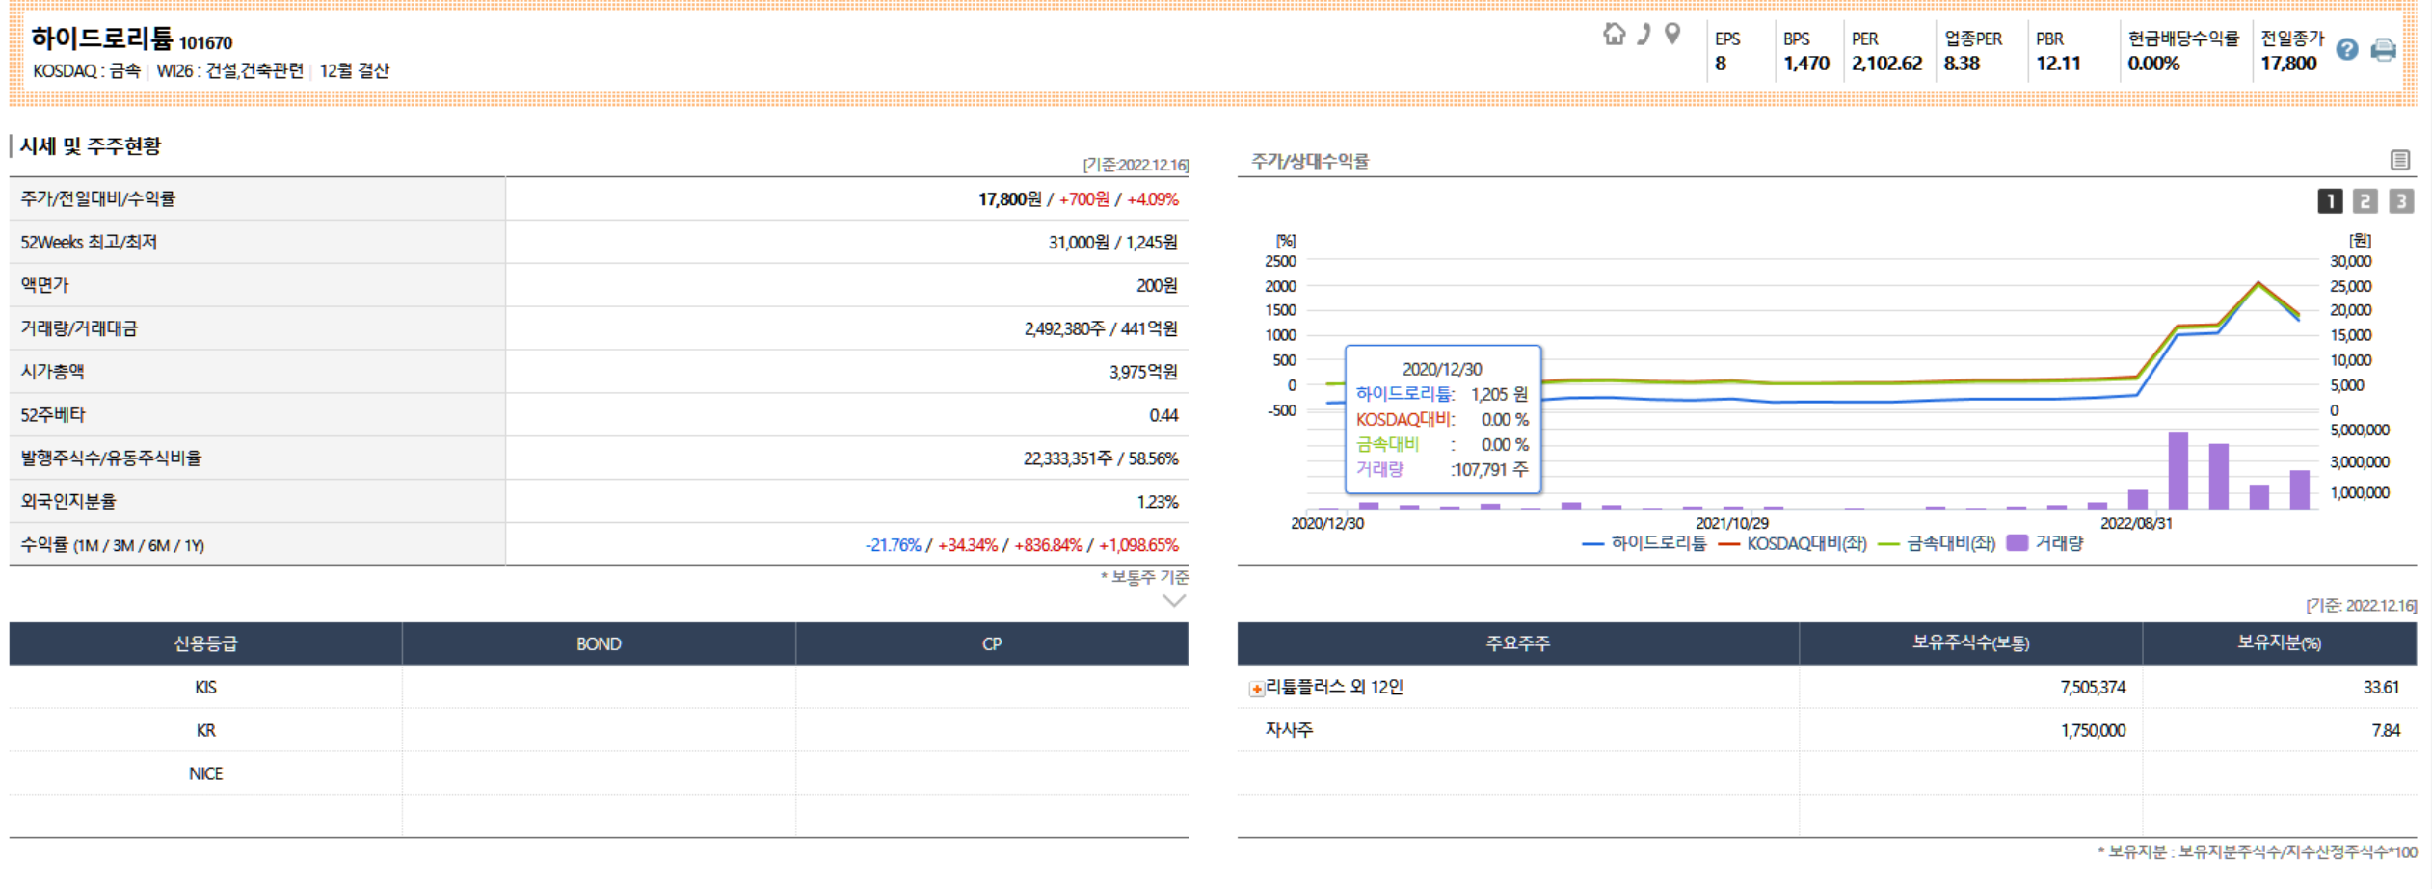This screenshot has width=2432, height=889.
Task: Click the stock code 101670
Action: (x=205, y=42)
